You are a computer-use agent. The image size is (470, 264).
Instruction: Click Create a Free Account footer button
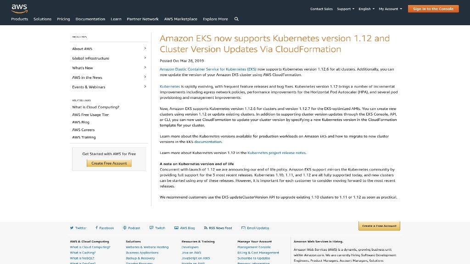tap(379, 226)
